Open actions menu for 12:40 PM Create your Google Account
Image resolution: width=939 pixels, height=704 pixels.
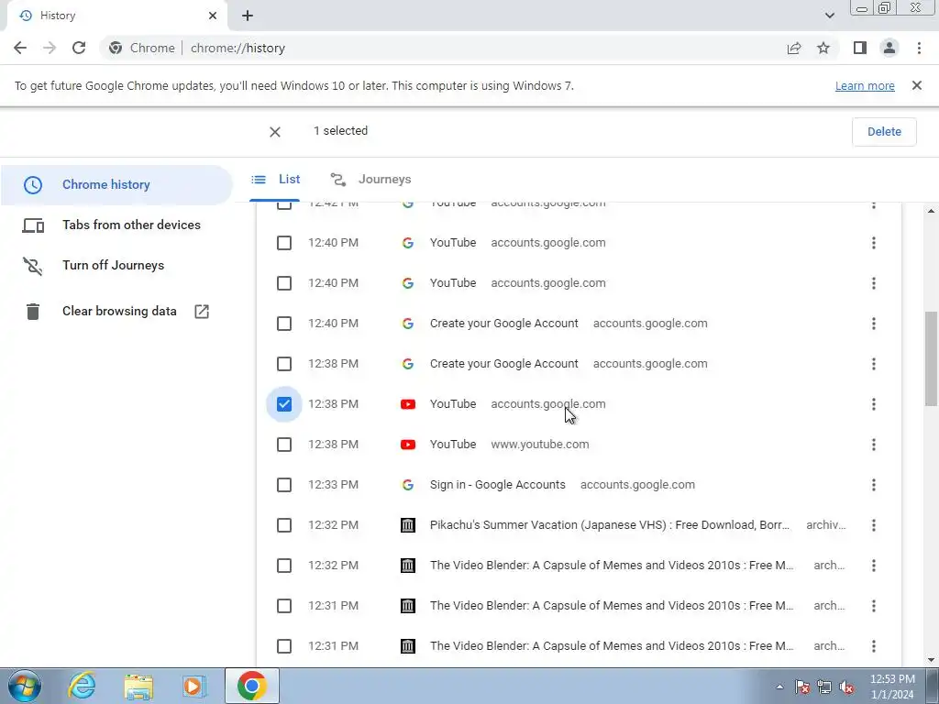[x=874, y=324]
